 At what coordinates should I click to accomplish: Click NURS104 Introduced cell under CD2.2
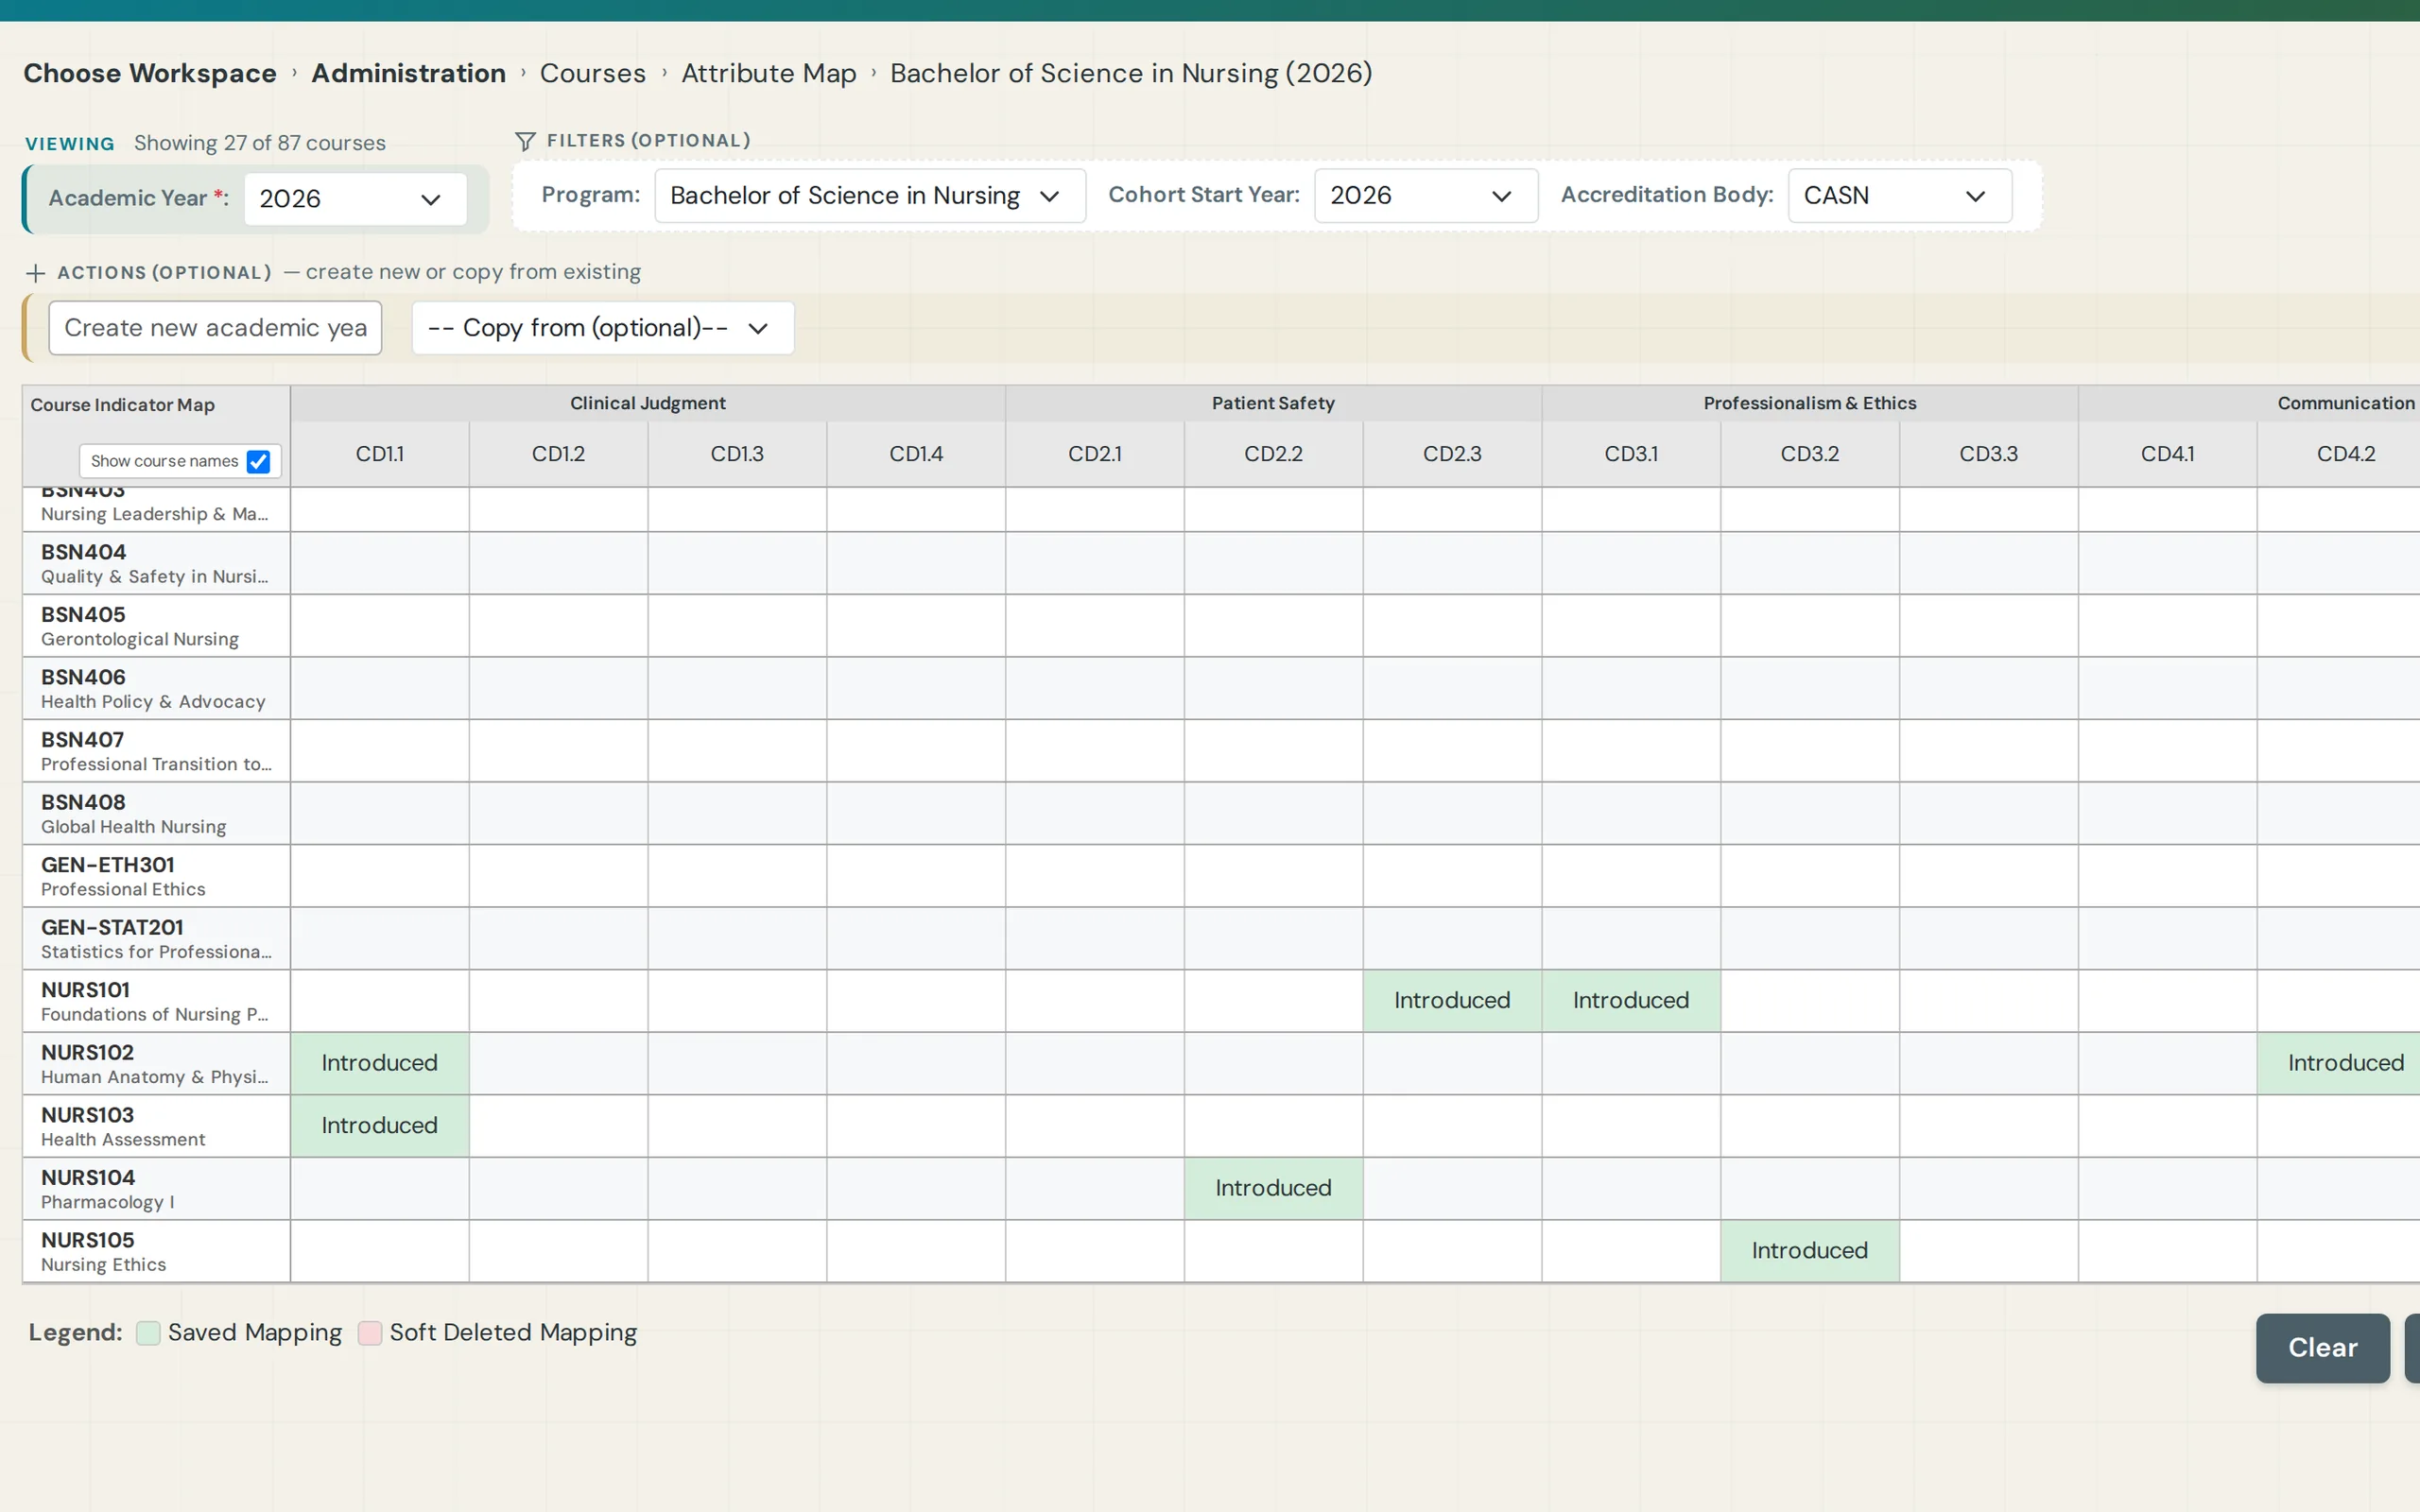(x=1273, y=1188)
